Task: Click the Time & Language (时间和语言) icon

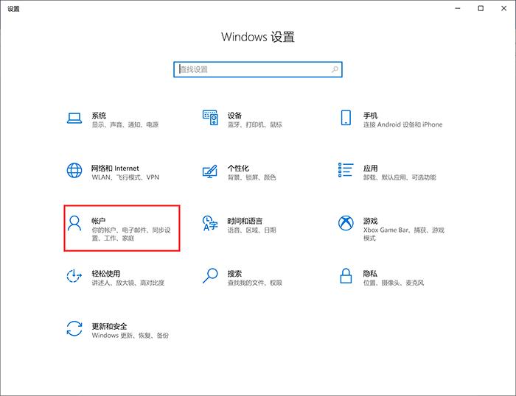Action: [210, 223]
